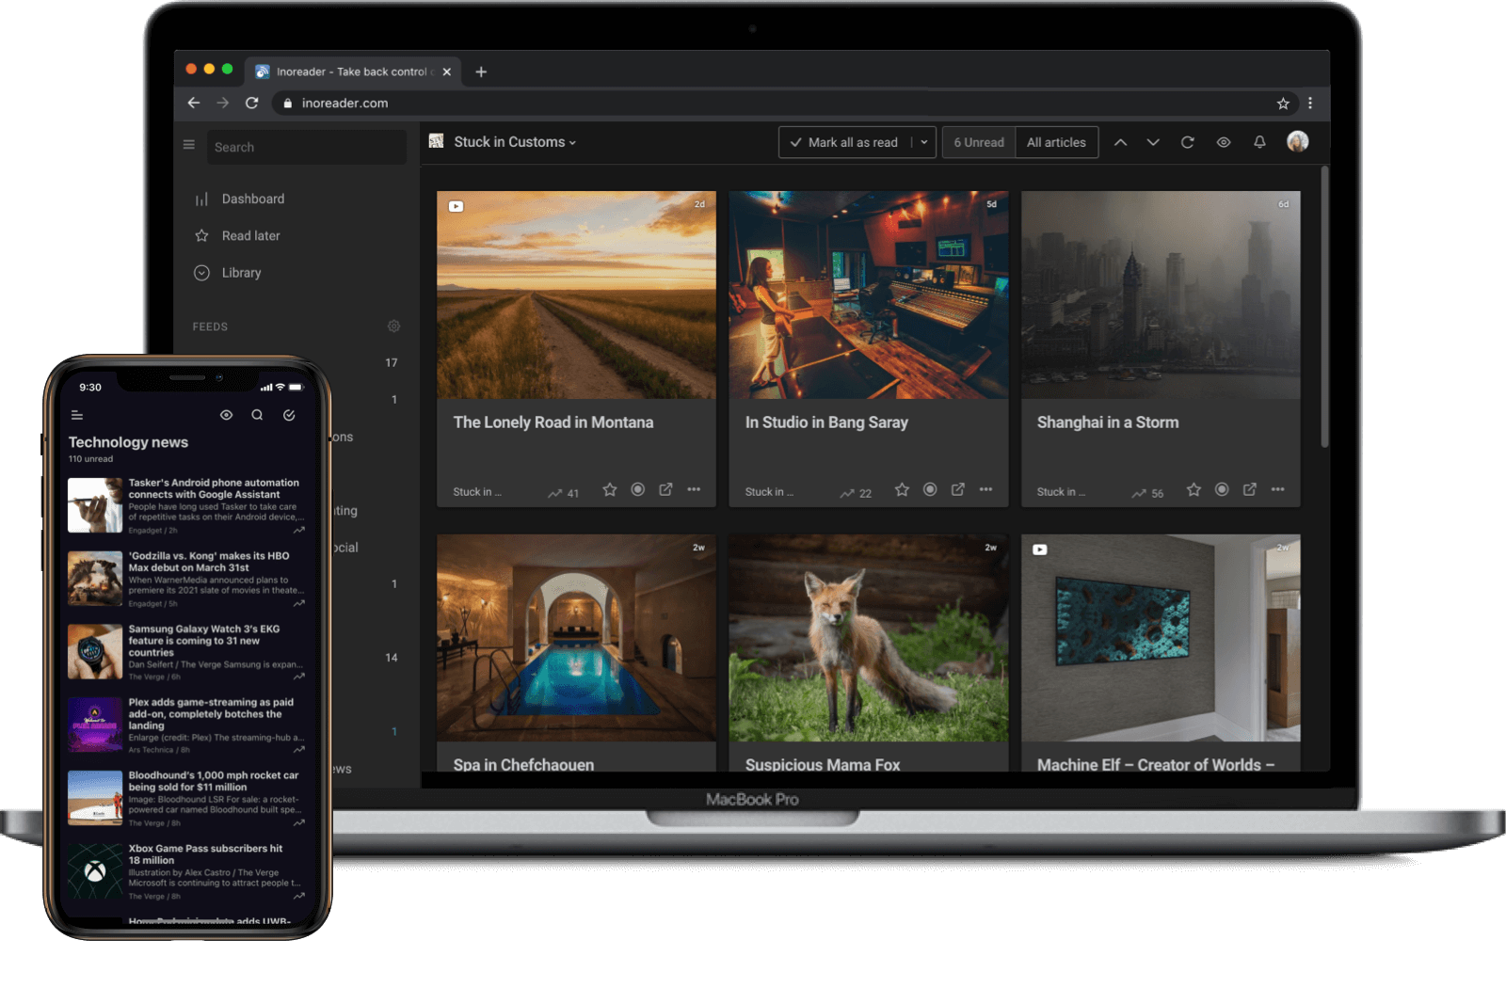Click the feeds settings gear icon
Viewport: 1506px width, 988px height.
point(393,327)
